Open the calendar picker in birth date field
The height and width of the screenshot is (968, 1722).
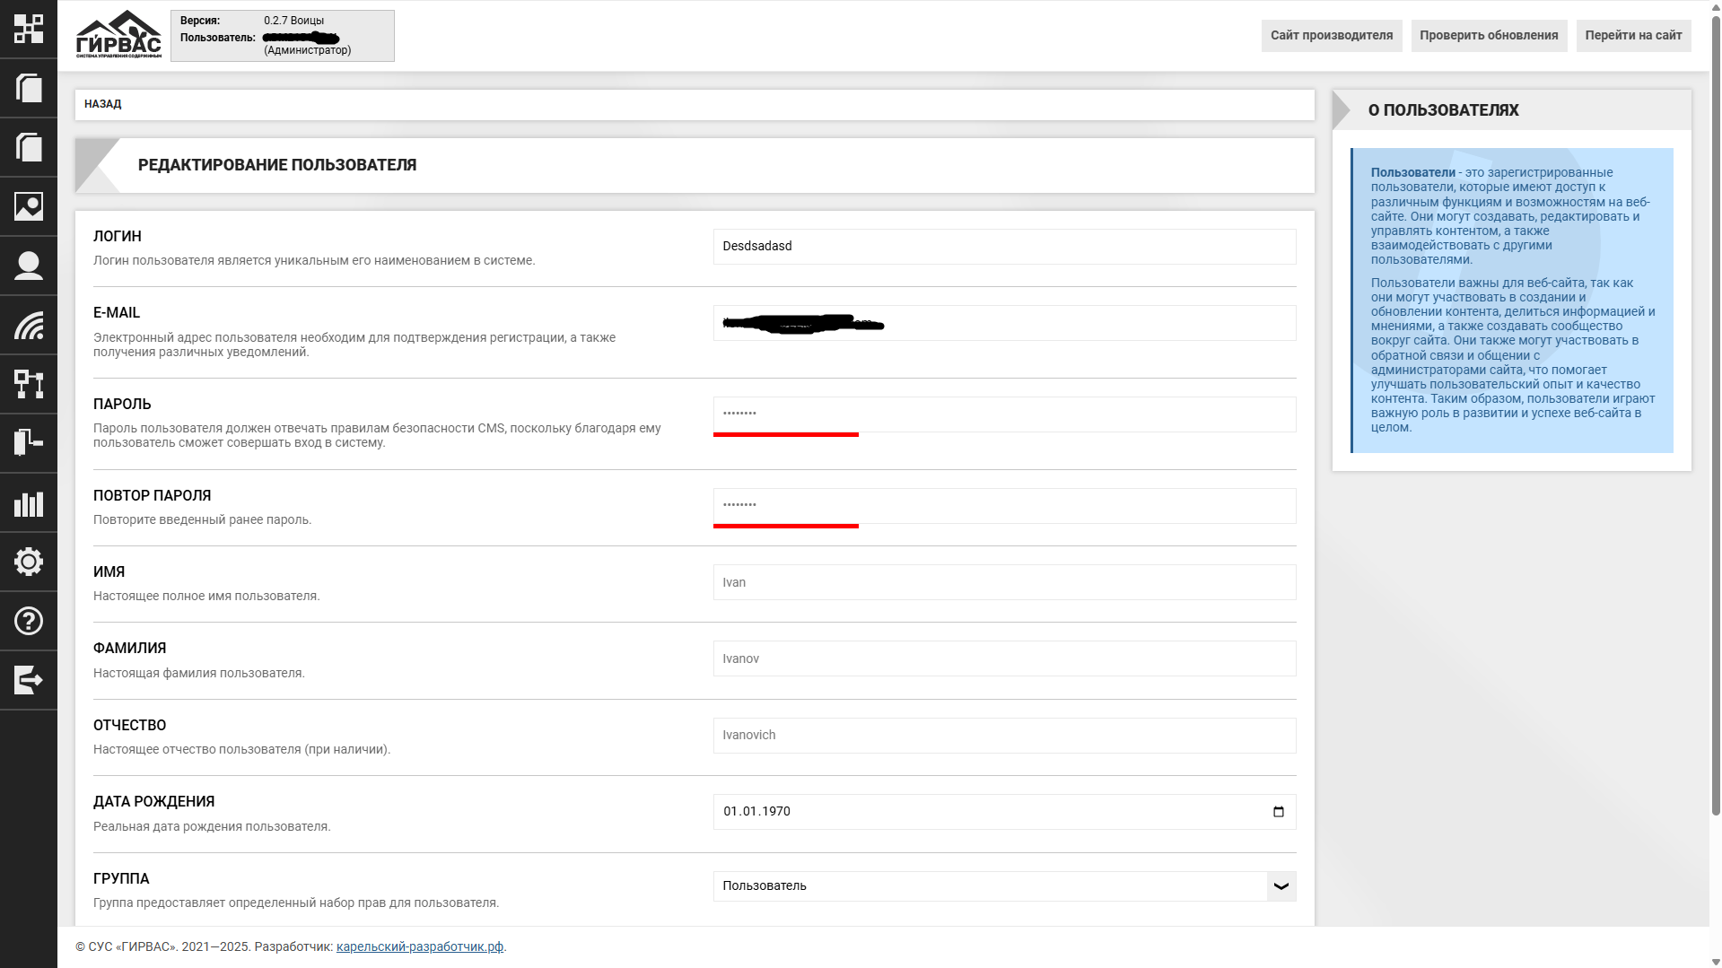point(1278,812)
